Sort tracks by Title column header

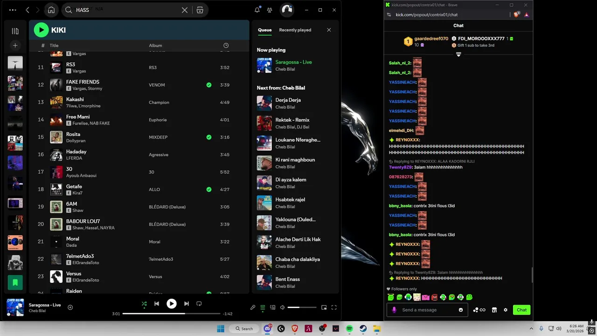(x=54, y=45)
